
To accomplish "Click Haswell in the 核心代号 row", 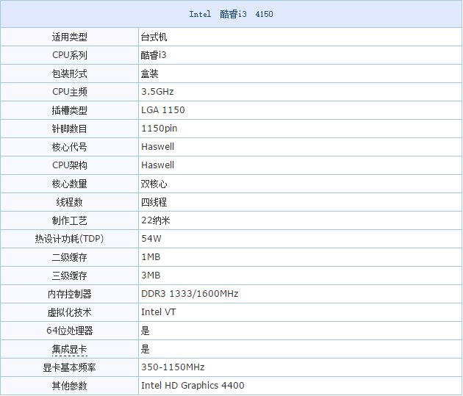I will click(x=158, y=147).
